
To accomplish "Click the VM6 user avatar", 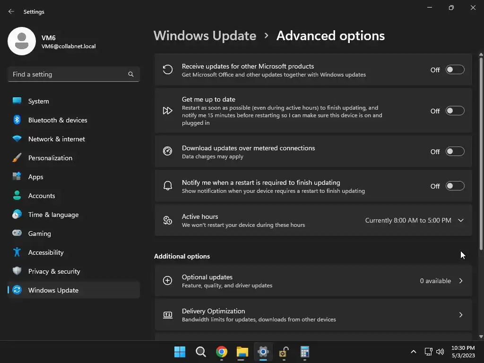I will coord(22,41).
